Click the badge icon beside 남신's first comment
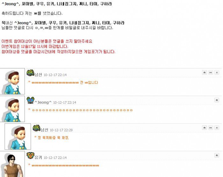Image resolution: width=223 pixels, height=177 pixels. (31, 73)
